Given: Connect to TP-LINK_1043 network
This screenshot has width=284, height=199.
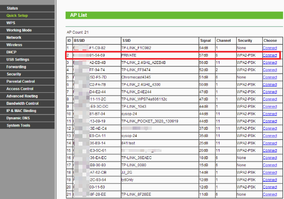Looking at the screenshot, I should tap(270, 106).
